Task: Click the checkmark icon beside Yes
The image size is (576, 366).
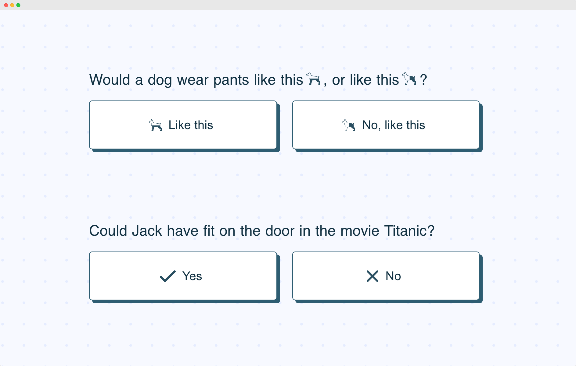Action: (168, 276)
